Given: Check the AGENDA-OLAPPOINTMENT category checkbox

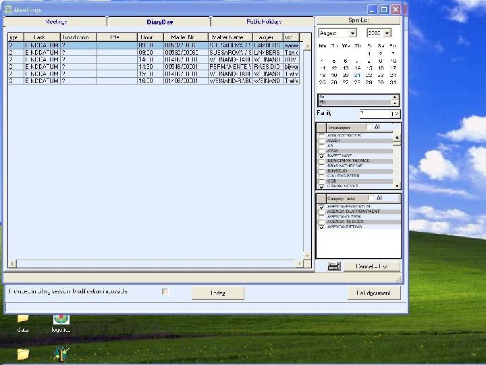Looking at the screenshot, I should click(322, 212).
